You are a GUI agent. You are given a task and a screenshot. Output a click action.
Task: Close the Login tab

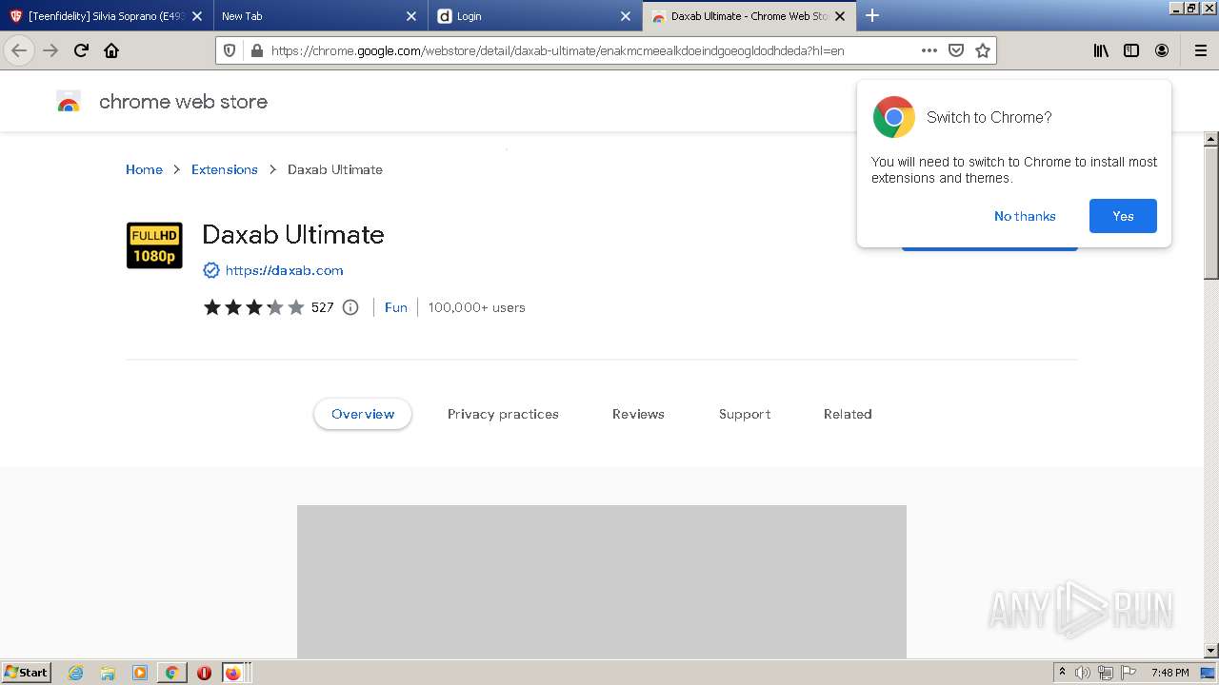(x=626, y=16)
